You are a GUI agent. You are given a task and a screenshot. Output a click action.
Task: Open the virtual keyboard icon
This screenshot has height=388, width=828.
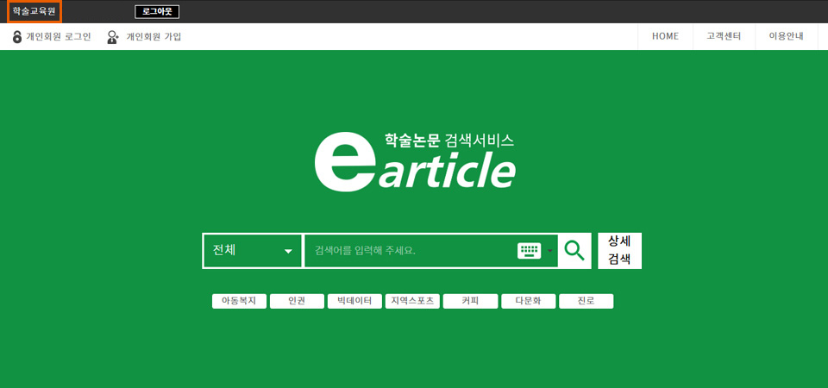point(529,251)
